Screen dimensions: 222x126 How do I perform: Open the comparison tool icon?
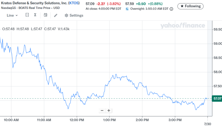[x=27, y=15]
